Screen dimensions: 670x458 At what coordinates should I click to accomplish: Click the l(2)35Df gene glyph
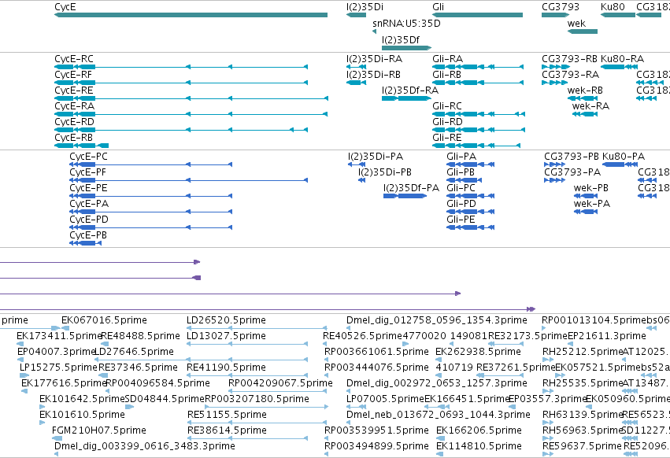click(407, 48)
